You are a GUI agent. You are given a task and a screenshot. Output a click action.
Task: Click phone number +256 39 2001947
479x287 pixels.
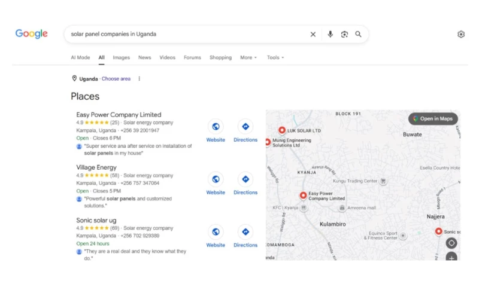(x=140, y=130)
